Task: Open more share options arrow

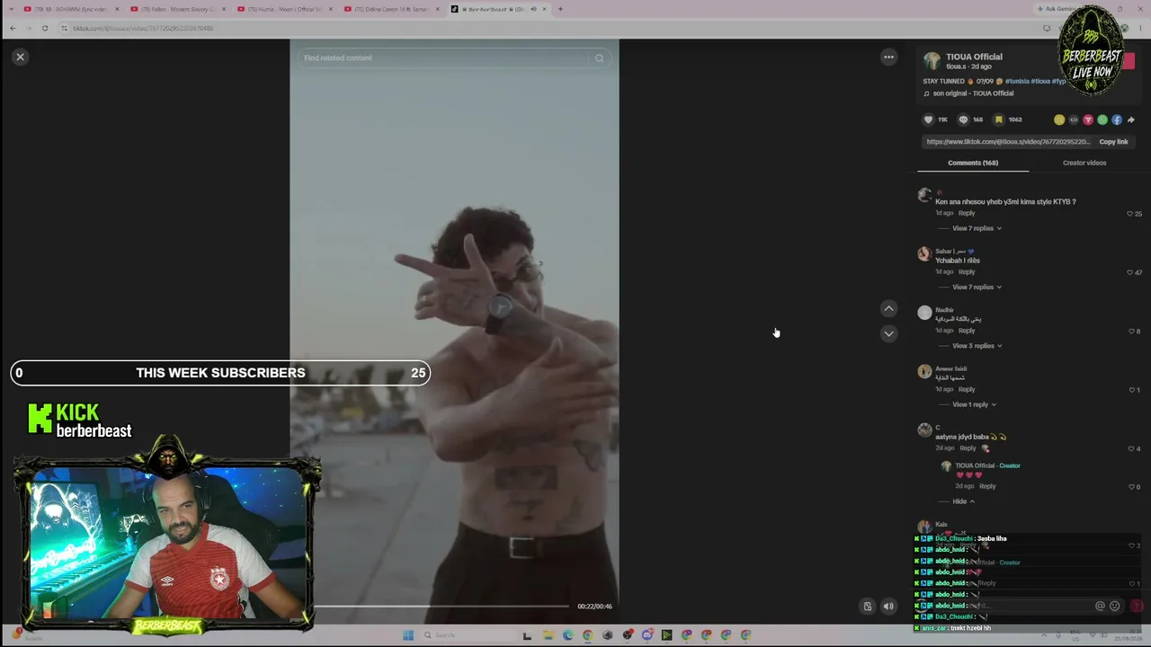Action: pos(1131,120)
